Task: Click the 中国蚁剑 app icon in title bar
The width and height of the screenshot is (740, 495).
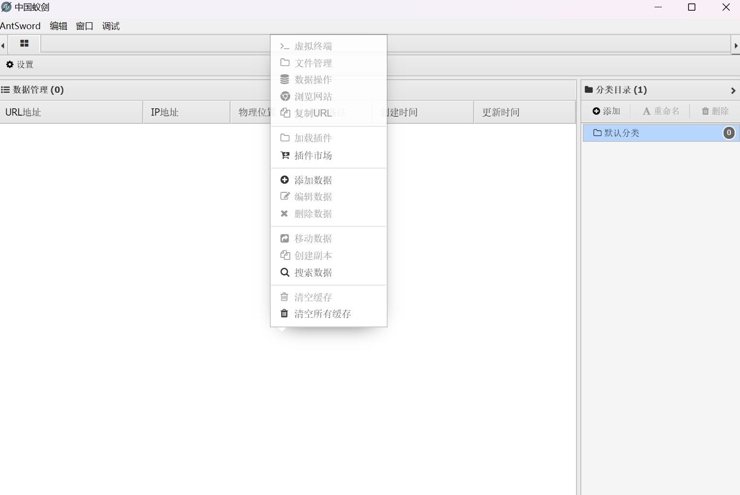Action: tap(6, 7)
